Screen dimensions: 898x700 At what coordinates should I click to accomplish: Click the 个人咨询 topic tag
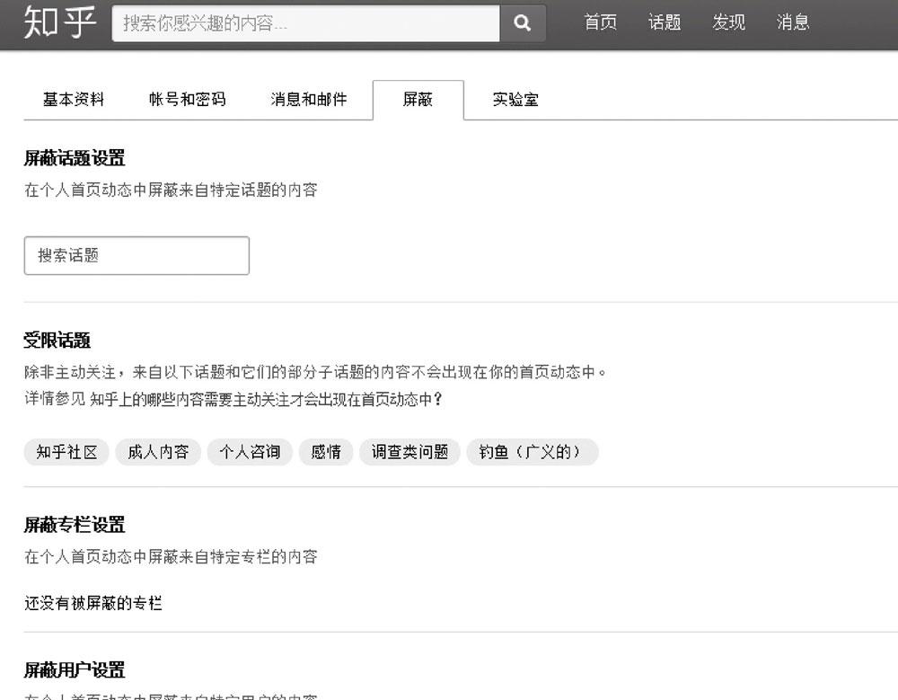pos(250,452)
